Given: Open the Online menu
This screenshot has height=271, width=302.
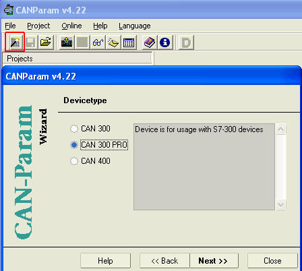Looking at the screenshot, I should (71, 26).
